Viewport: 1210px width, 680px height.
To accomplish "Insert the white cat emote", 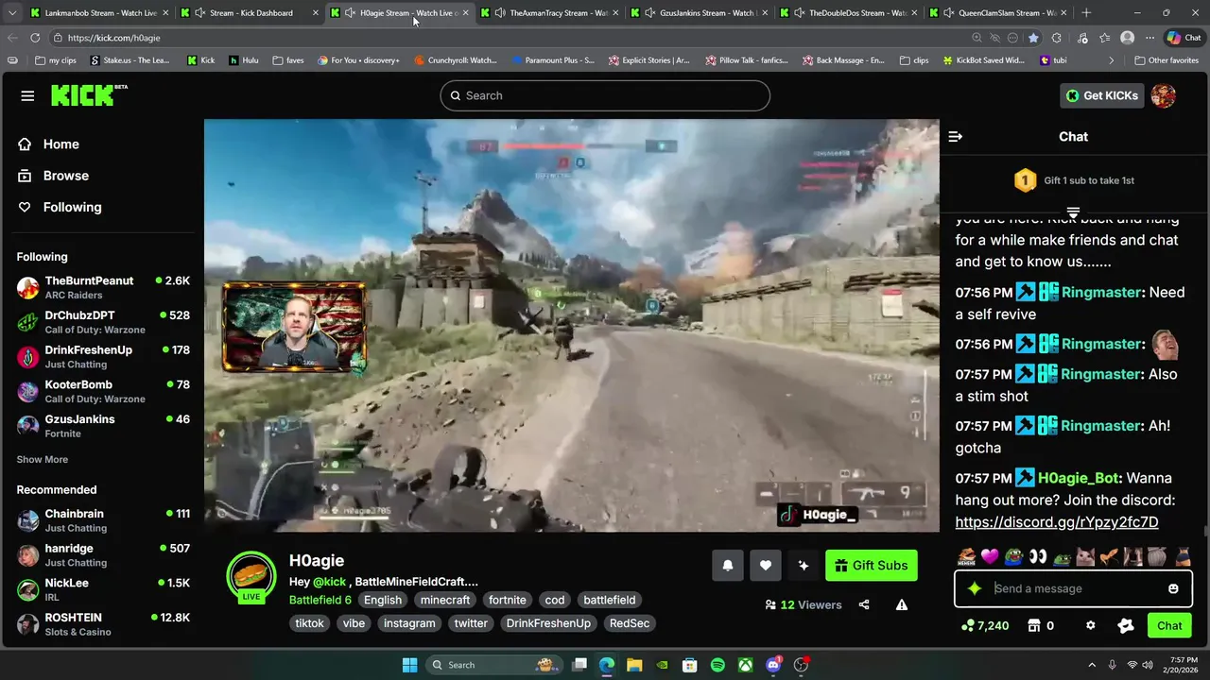I will tap(1085, 557).
